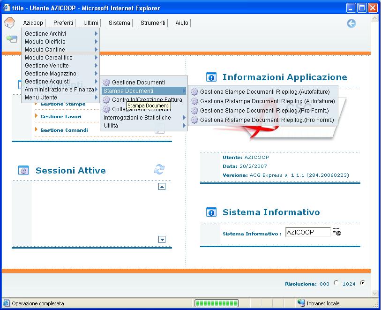Image resolution: width=381 pixels, height=310 pixels.
Task: Click the Sistema Informativo AZICOOP input field
Action: coord(308,232)
